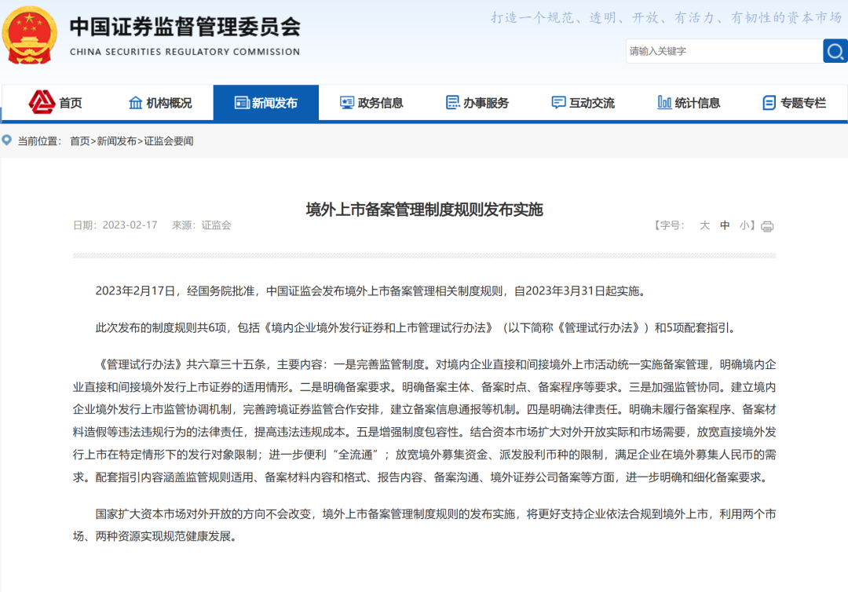The width and height of the screenshot is (848, 592).
Task: Open the 新闻发布 navigation tab
Action: click(x=266, y=103)
